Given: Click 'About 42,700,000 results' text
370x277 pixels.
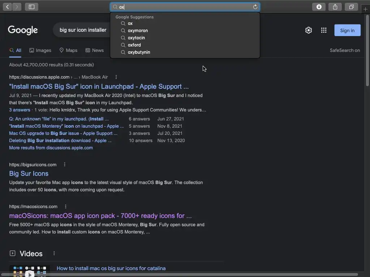Looking at the screenshot, I should (x=51, y=65).
